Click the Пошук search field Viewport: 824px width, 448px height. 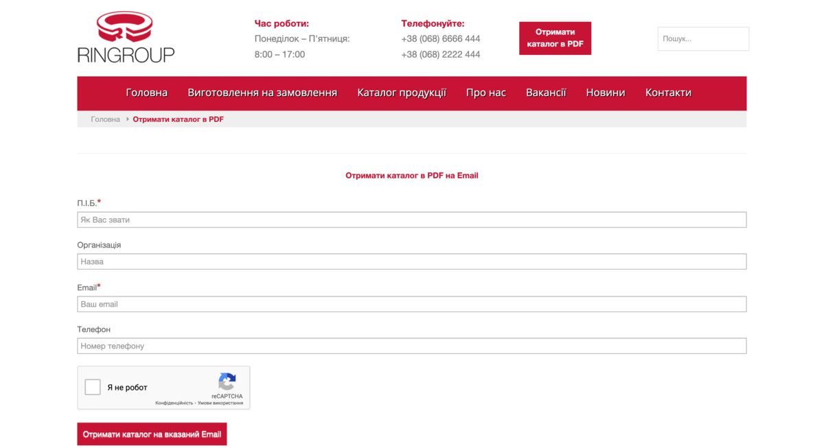click(703, 38)
